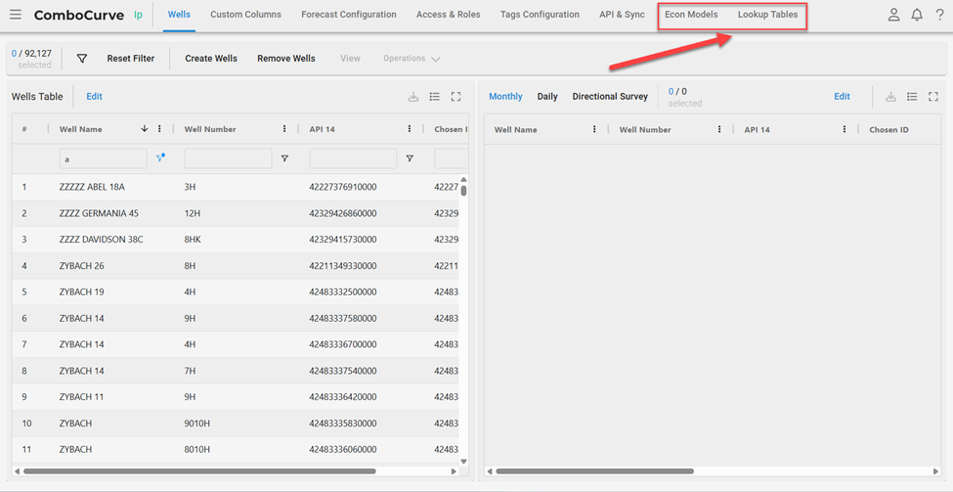The width and height of the screenshot is (953, 492).
Task: Toggle sort arrow on Well Name column
Action: (145, 129)
